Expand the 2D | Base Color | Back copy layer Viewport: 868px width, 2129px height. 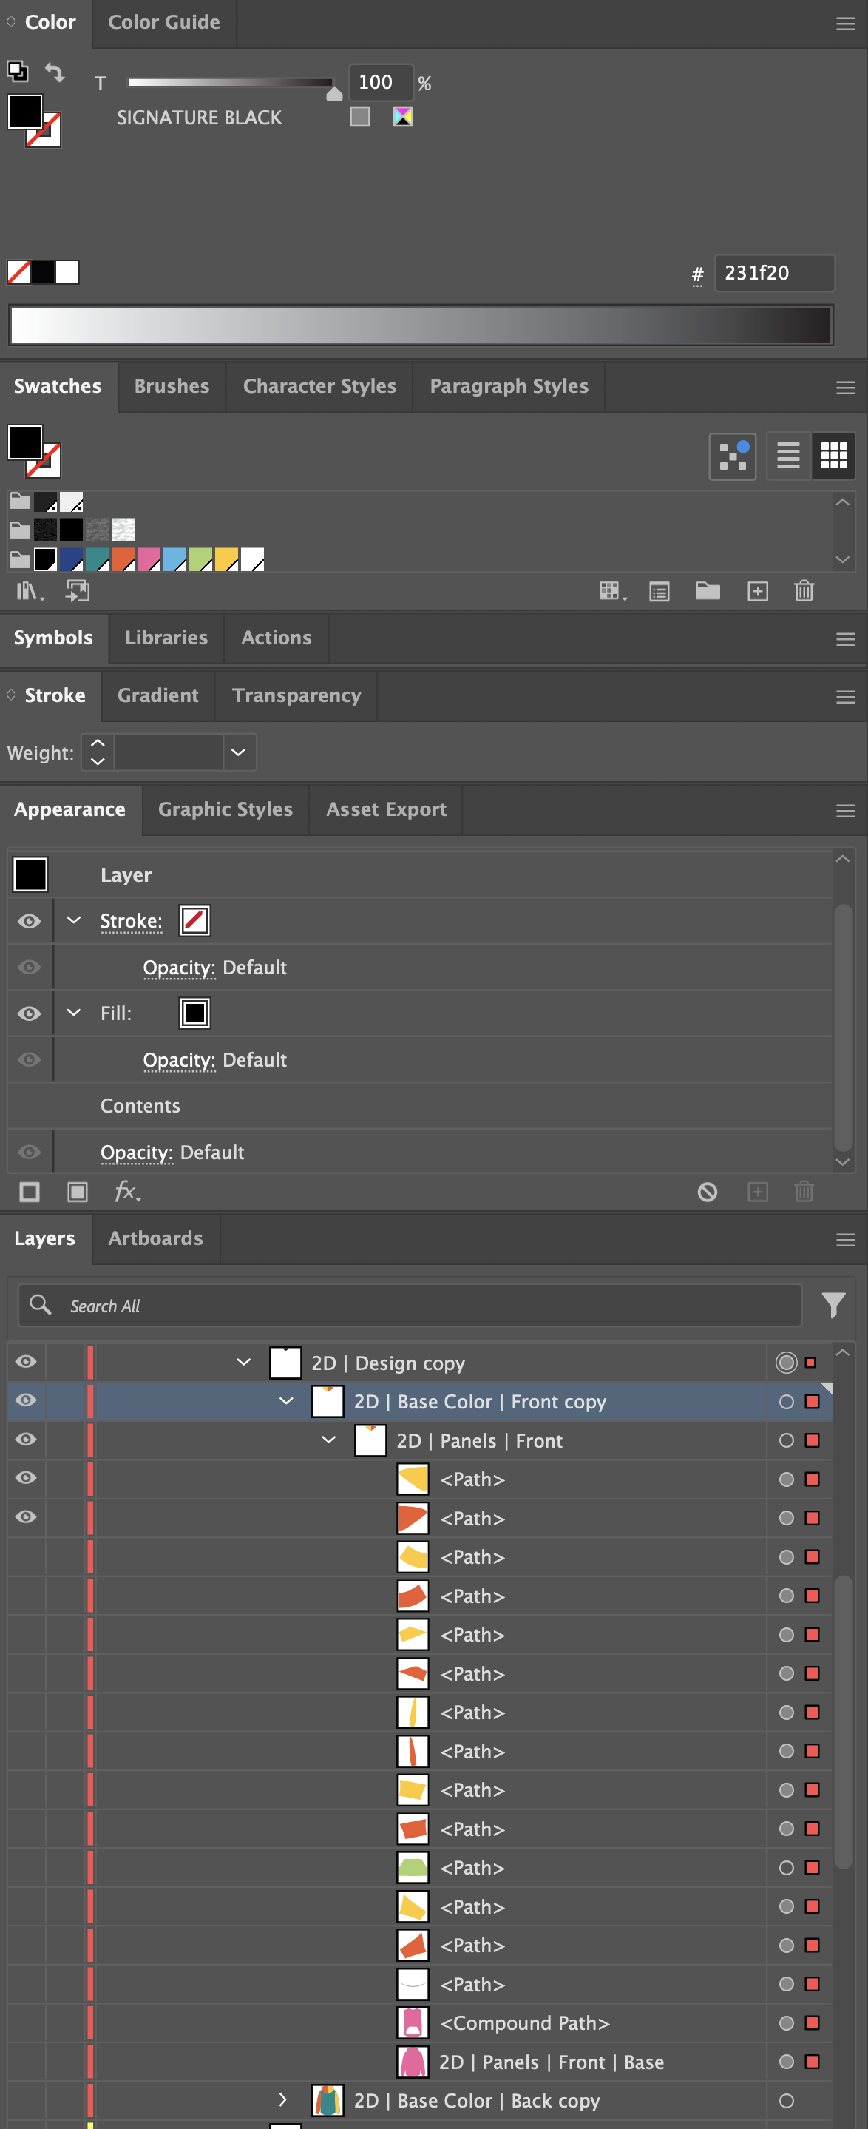282,2100
